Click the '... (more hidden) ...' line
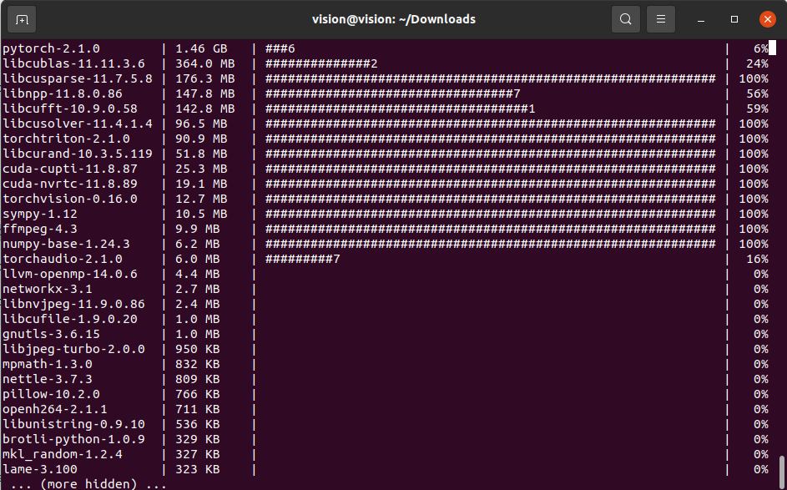The image size is (787, 490). [x=88, y=484]
